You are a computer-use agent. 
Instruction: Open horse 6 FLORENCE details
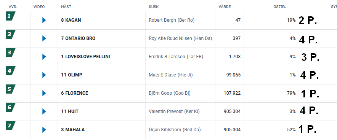click(x=75, y=93)
